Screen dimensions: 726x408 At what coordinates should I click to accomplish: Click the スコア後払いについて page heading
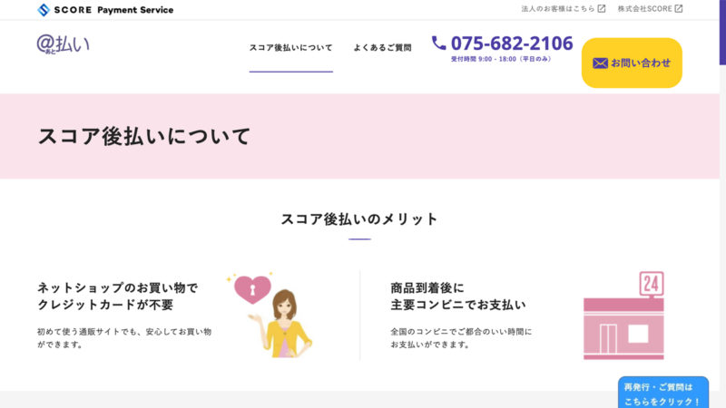click(144, 137)
